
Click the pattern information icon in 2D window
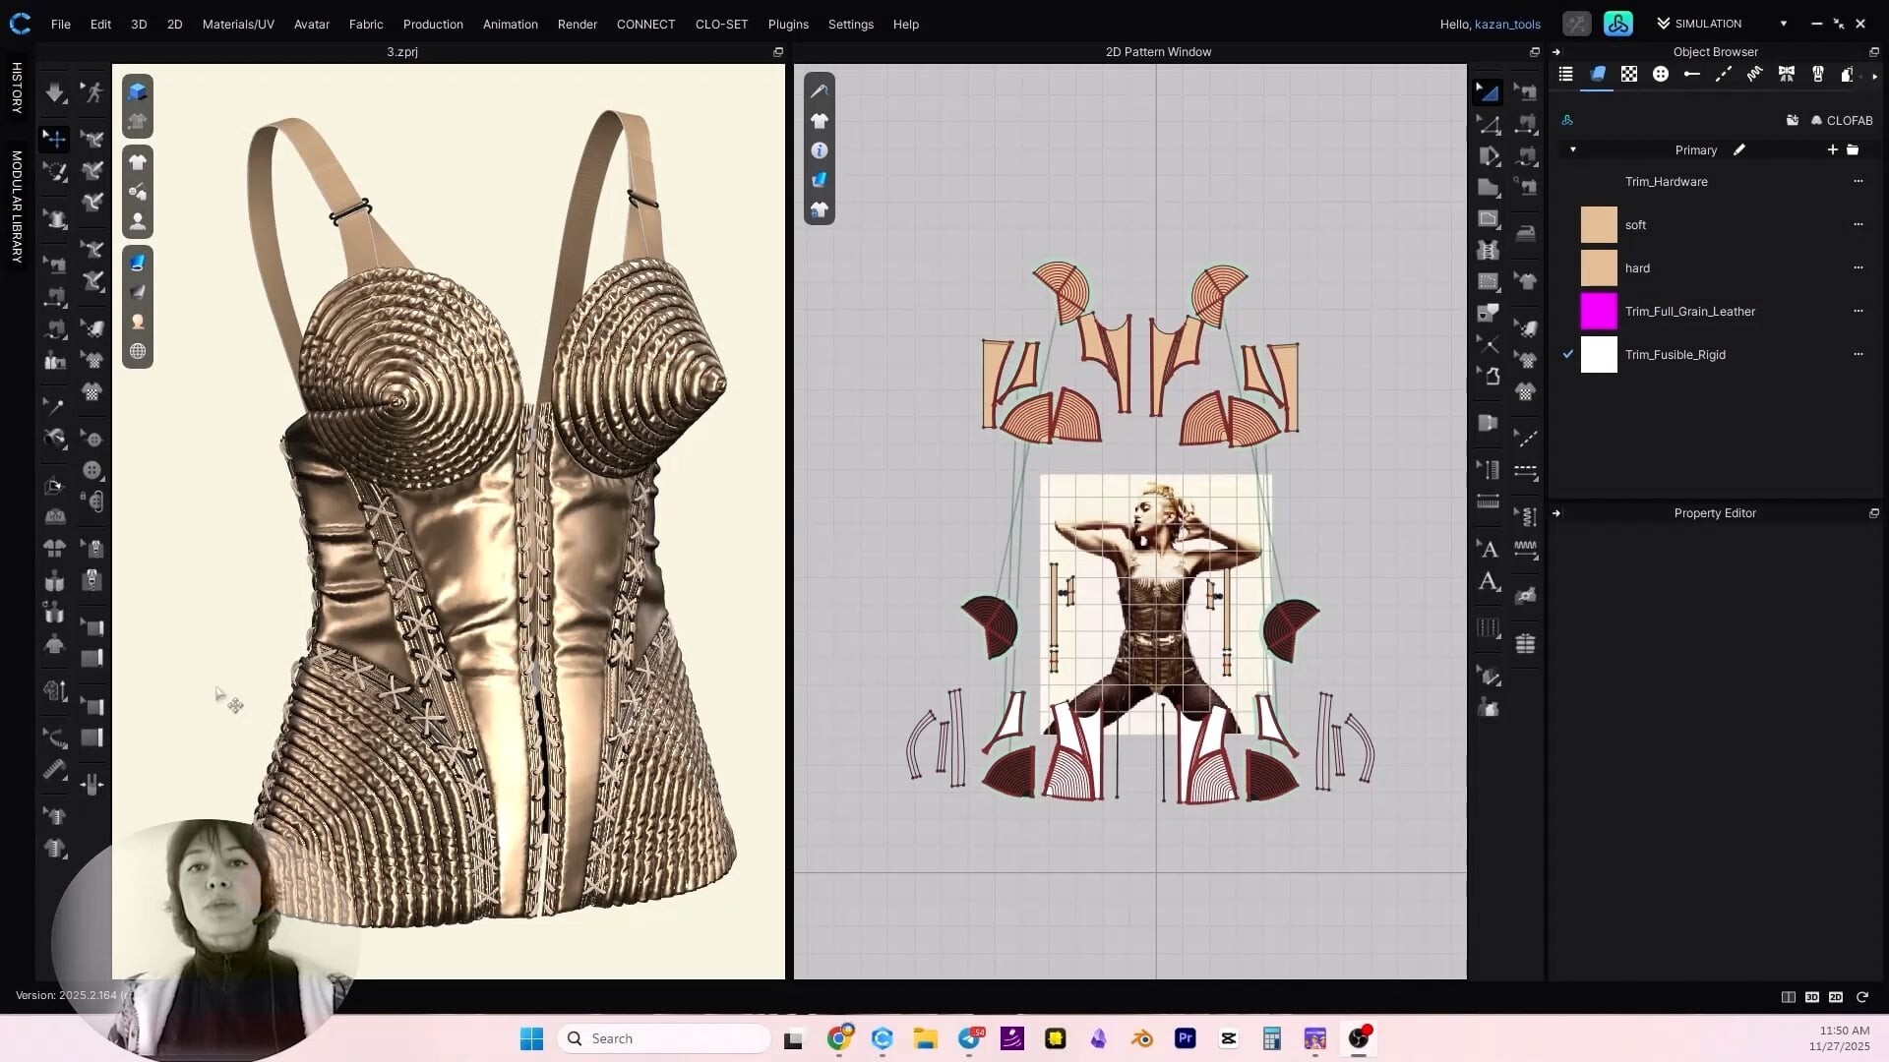click(x=820, y=149)
